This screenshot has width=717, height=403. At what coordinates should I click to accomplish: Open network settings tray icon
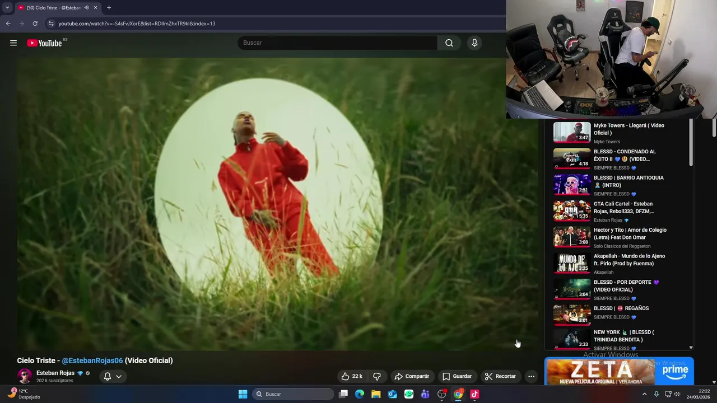pyautogui.click(x=668, y=394)
